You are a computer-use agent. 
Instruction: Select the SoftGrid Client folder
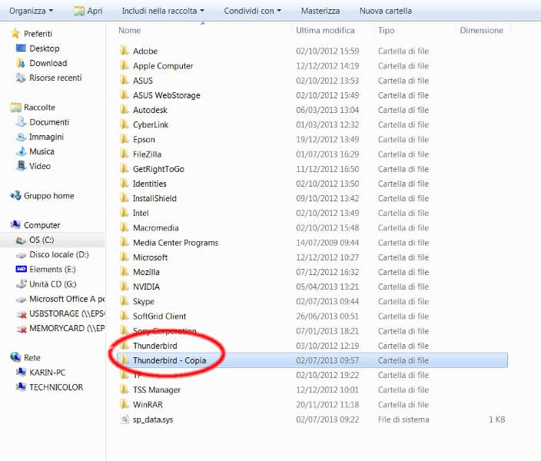pos(159,316)
